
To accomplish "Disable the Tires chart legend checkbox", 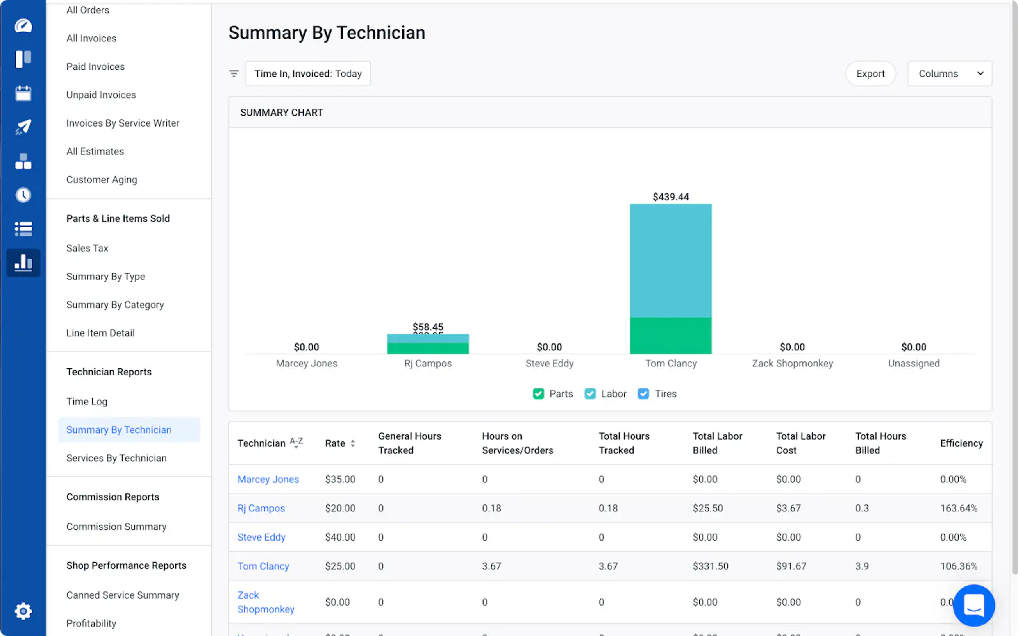I will click(643, 394).
